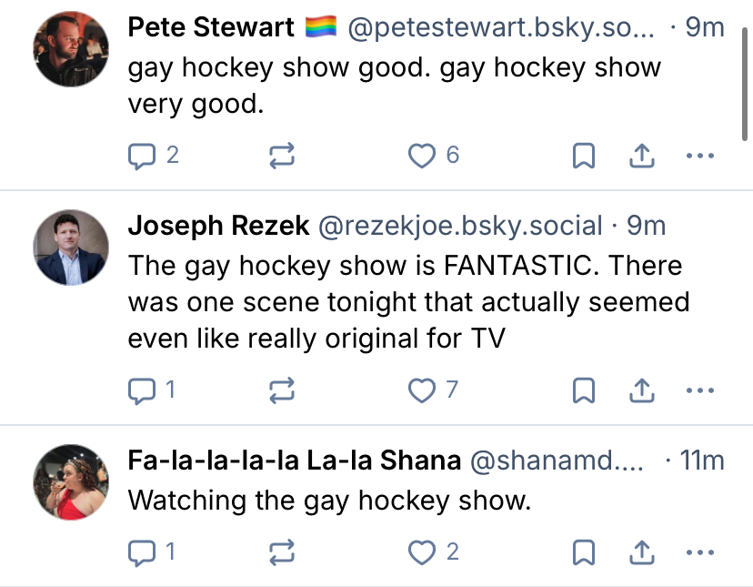Share Joseph Rezek's post
Screen dimensions: 753x587
click(x=642, y=391)
